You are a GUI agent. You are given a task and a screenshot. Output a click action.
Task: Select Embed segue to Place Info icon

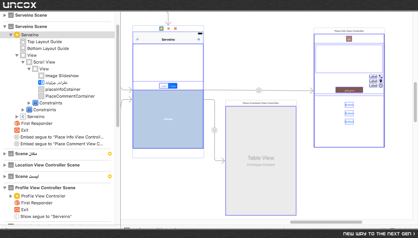[x=17, y=137]
